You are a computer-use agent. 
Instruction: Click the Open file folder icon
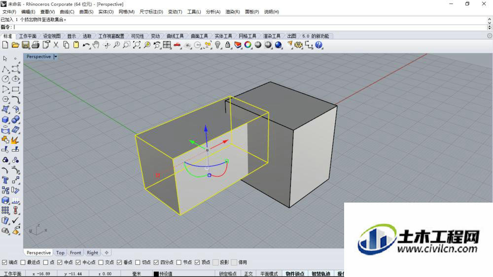(15, 45)
